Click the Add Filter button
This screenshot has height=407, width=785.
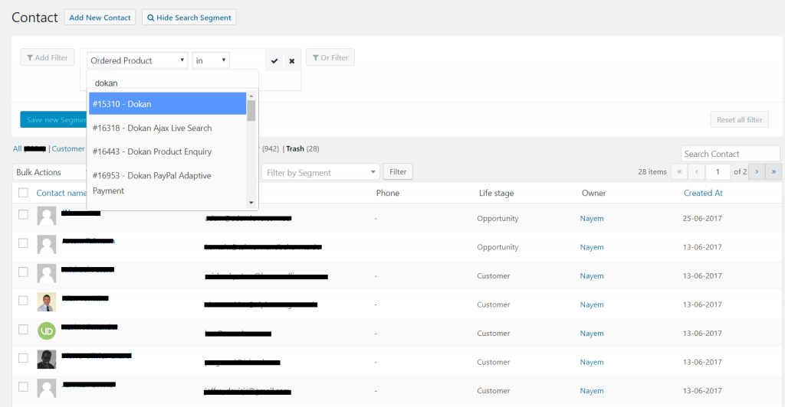coord(47,57)
